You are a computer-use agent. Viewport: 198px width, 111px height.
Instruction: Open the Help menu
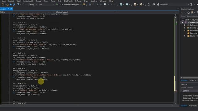tap(111, 1)
